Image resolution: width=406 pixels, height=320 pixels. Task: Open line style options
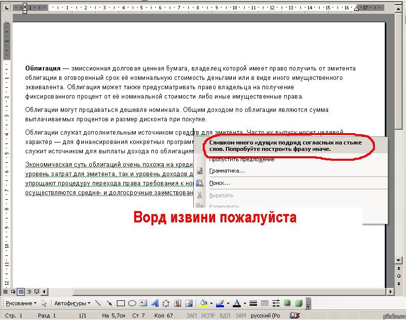[253, 303]
